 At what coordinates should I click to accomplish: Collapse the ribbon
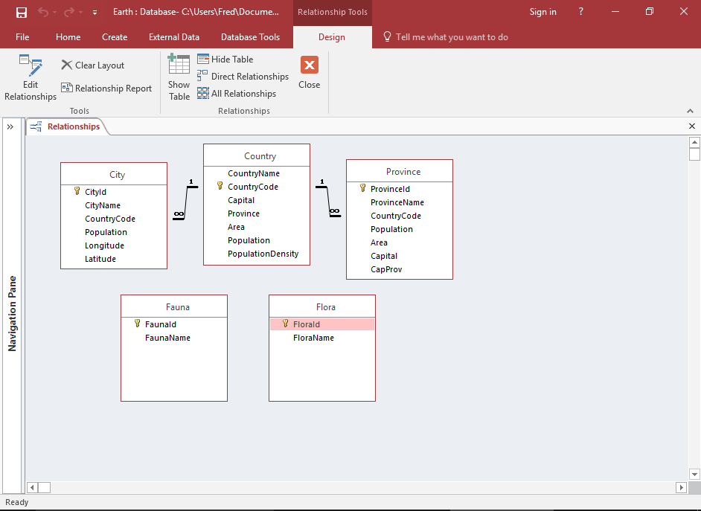point(690,111)
